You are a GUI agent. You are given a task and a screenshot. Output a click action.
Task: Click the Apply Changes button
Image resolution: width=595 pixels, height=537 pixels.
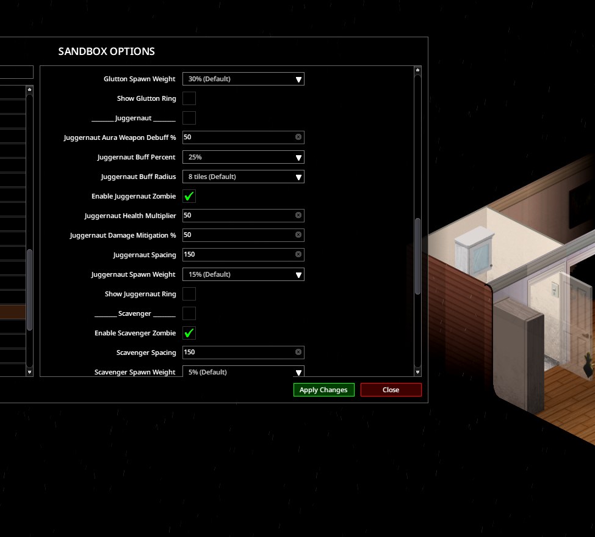[x=323, y=390]
